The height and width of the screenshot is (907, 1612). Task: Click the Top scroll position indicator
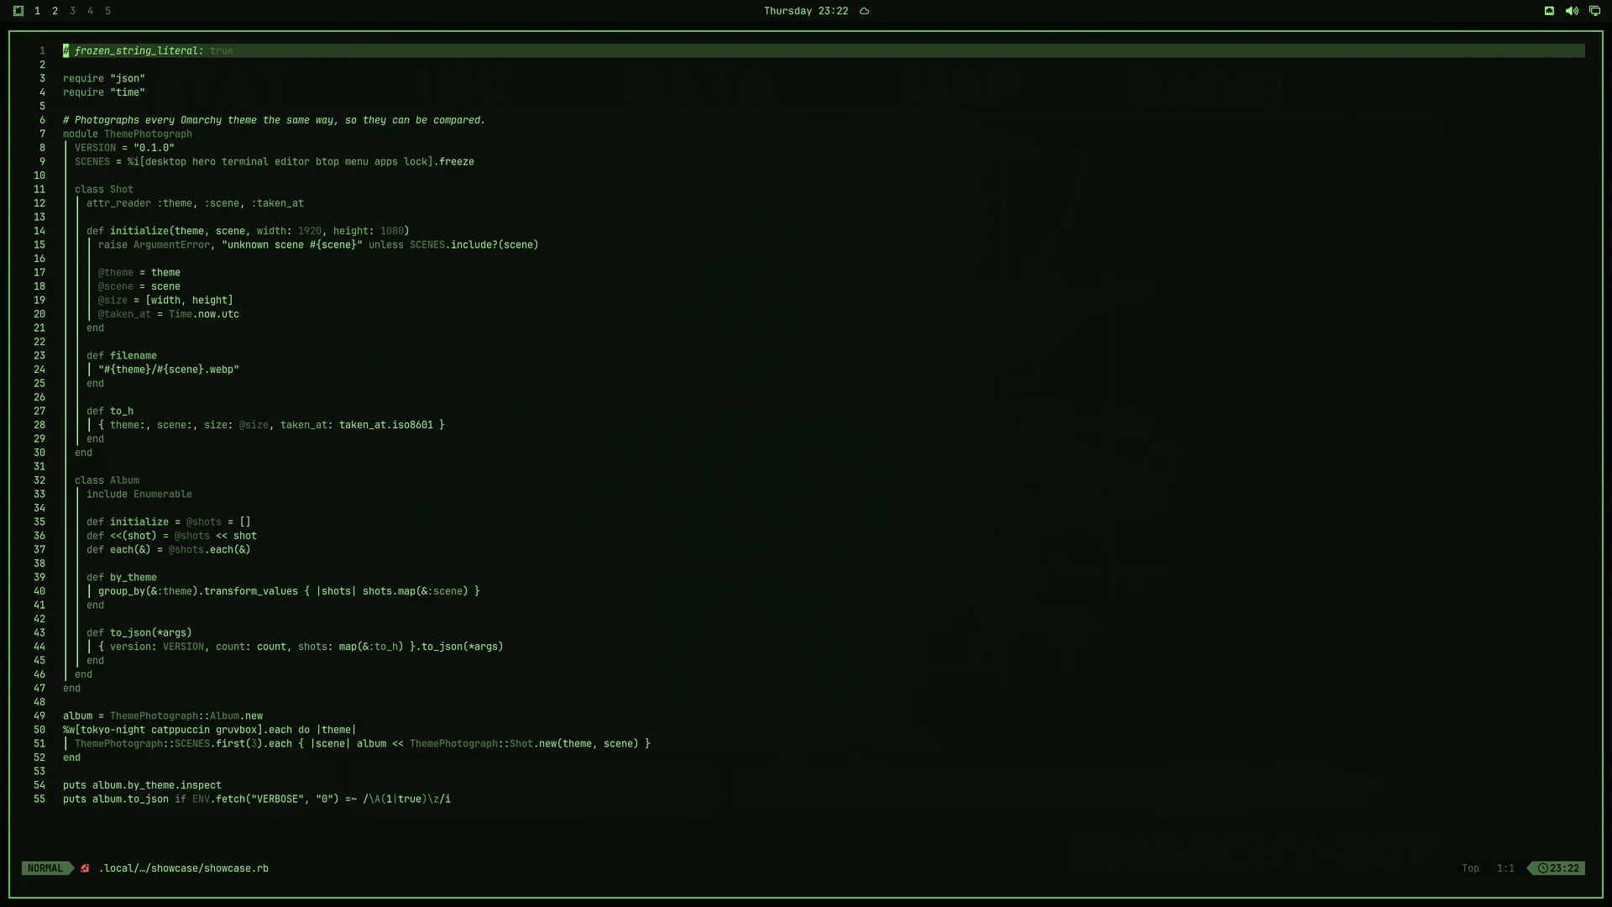point(1470,868)
